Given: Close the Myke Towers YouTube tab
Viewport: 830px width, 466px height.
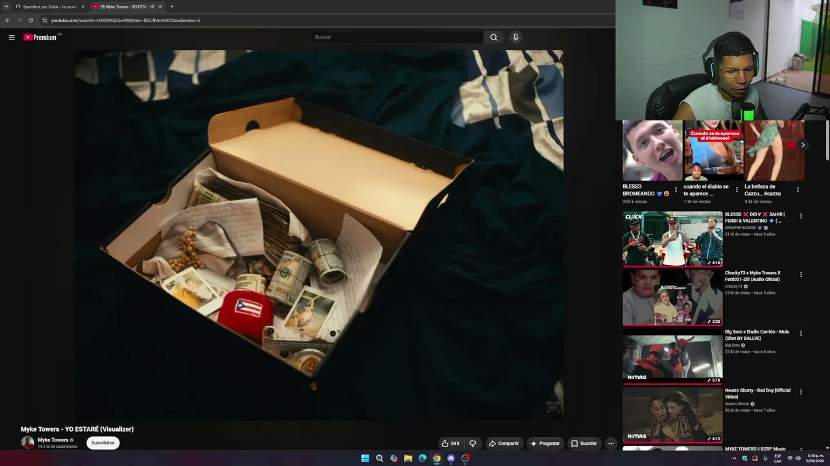Looking at the screenshot, I should click(160, 6).
